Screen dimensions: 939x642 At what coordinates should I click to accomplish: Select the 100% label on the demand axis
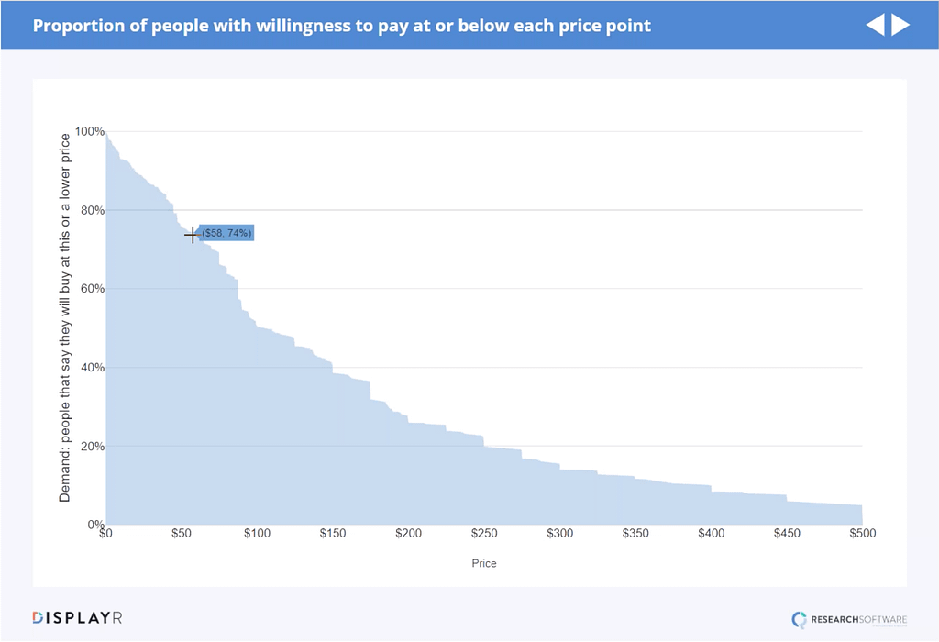tap(90, 132)
